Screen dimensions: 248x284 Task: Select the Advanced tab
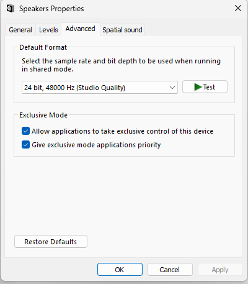81,29
